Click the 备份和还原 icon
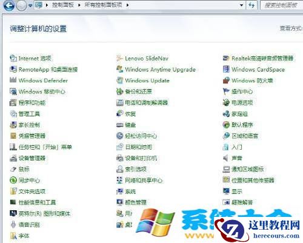 click(x=119, y=92)
